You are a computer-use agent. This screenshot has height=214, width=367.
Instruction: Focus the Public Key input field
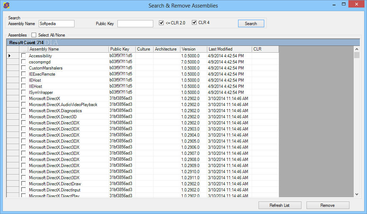135,24
